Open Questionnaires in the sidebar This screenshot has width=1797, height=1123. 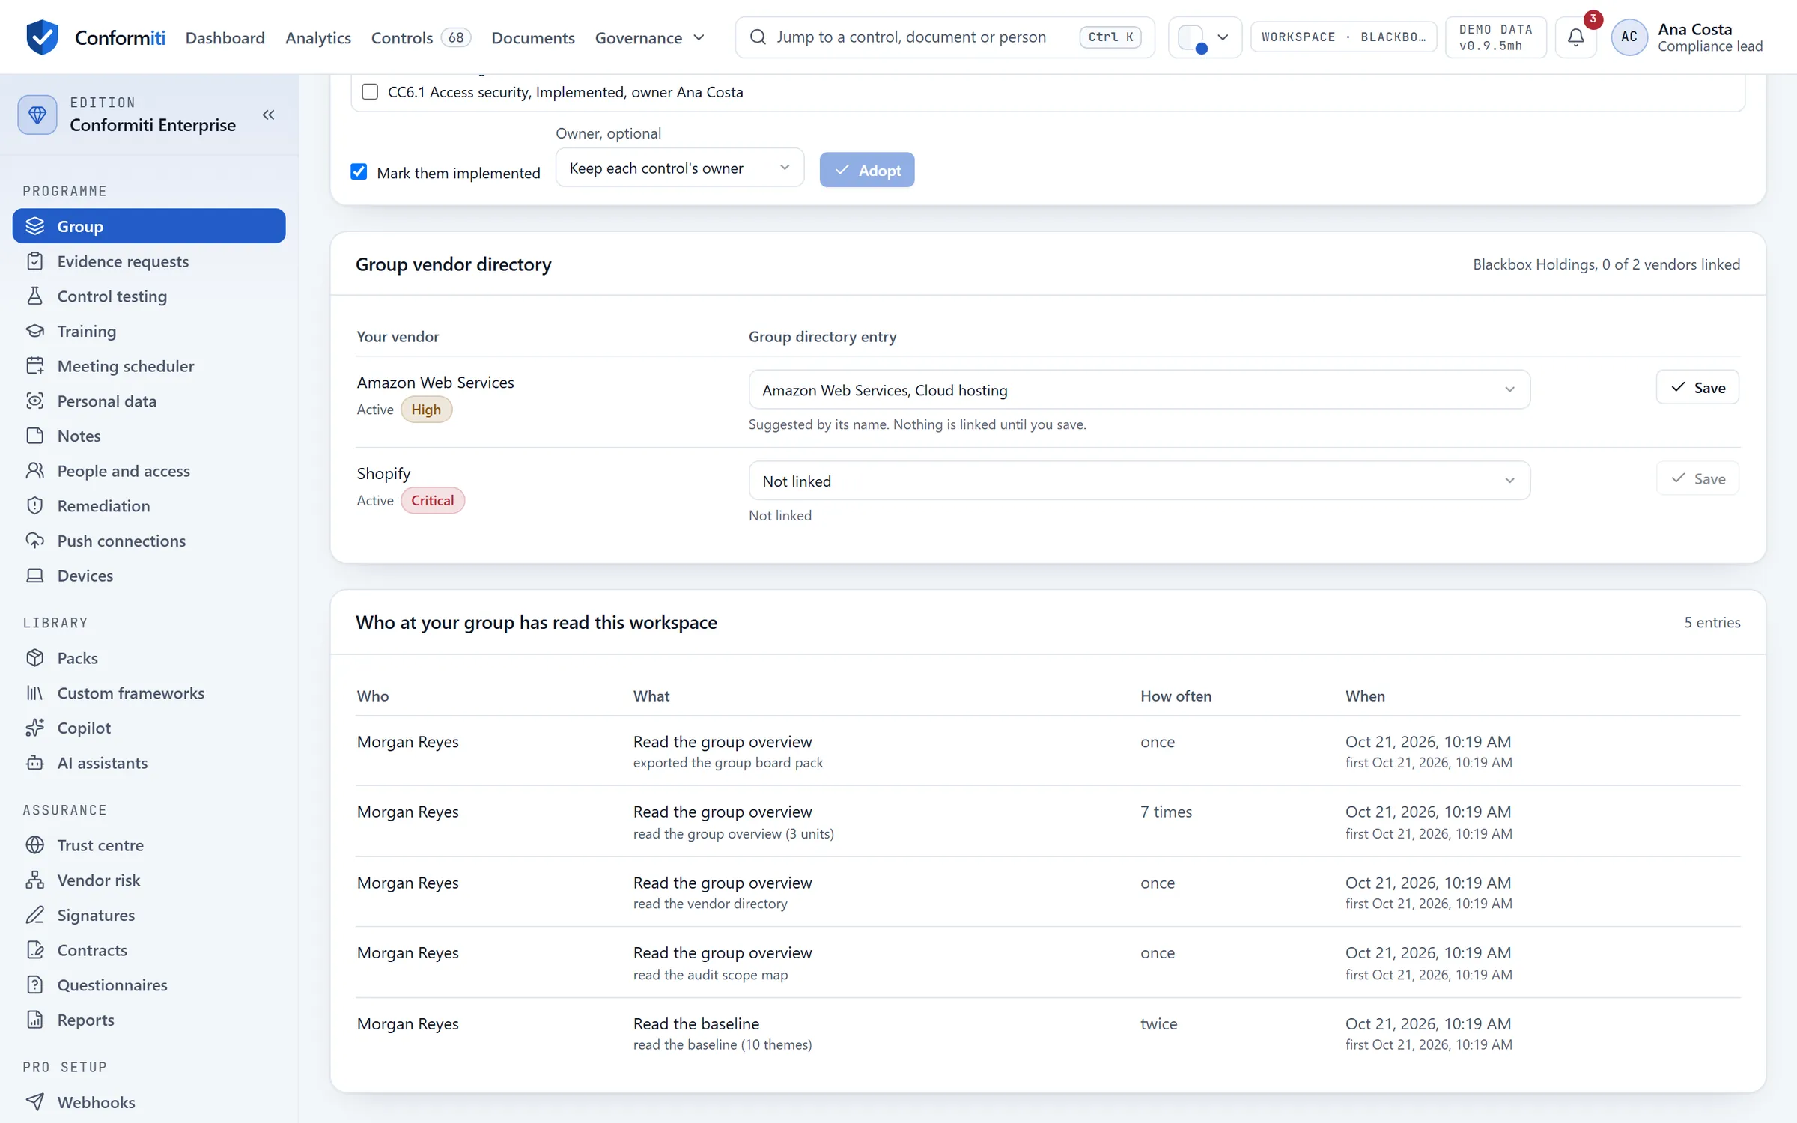(x=149, y=984)
